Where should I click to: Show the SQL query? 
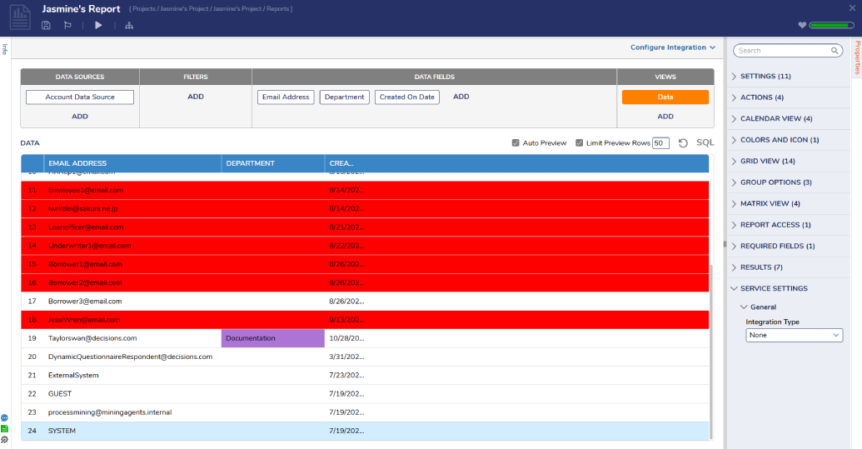pyautogui.click(x=705, y=142)
